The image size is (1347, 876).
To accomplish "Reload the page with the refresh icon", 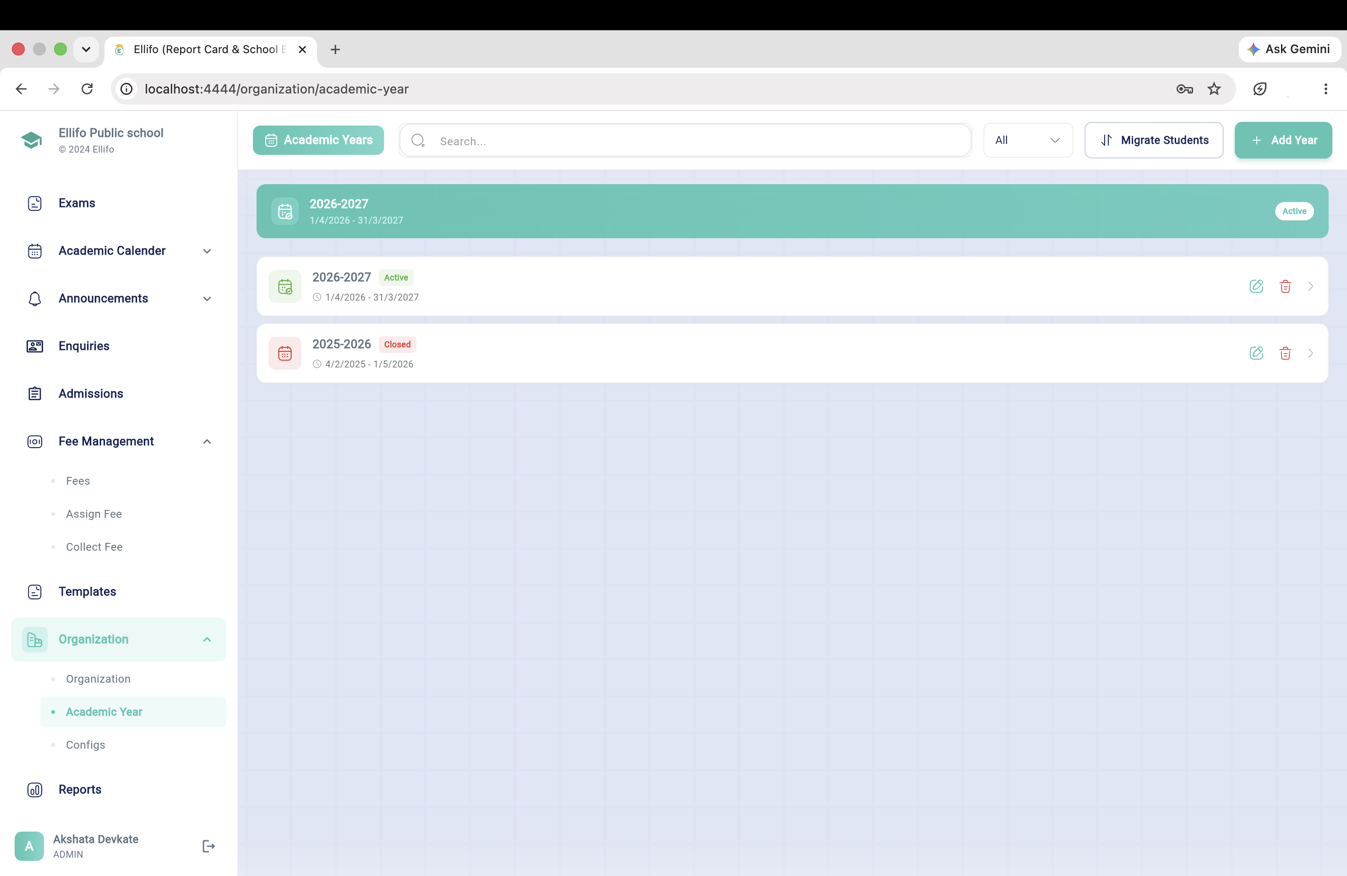I will (x=87, y=89).
